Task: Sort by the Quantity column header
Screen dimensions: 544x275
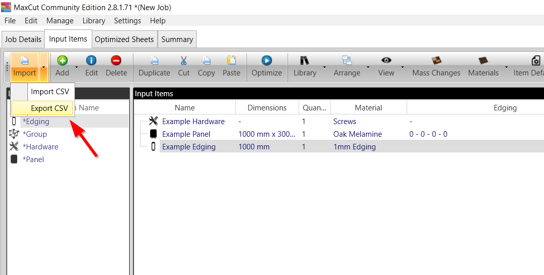Action: click(315, 108)
